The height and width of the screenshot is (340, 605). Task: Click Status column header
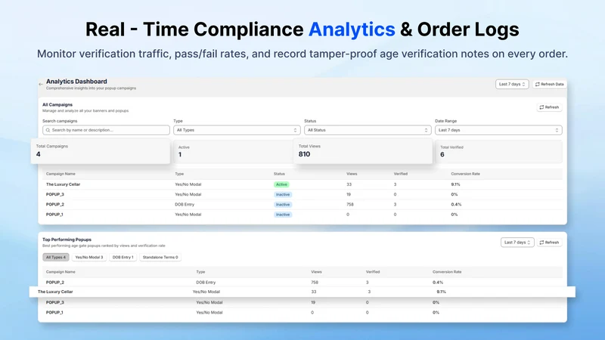279,174
